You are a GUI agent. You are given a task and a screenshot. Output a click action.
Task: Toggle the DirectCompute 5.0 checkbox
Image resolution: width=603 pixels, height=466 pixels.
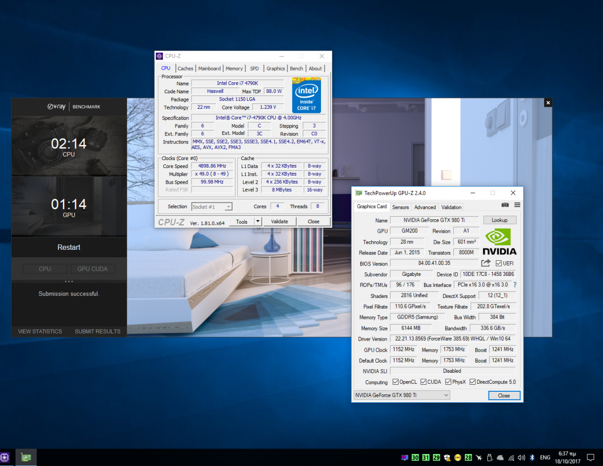[x=472, y=382]
